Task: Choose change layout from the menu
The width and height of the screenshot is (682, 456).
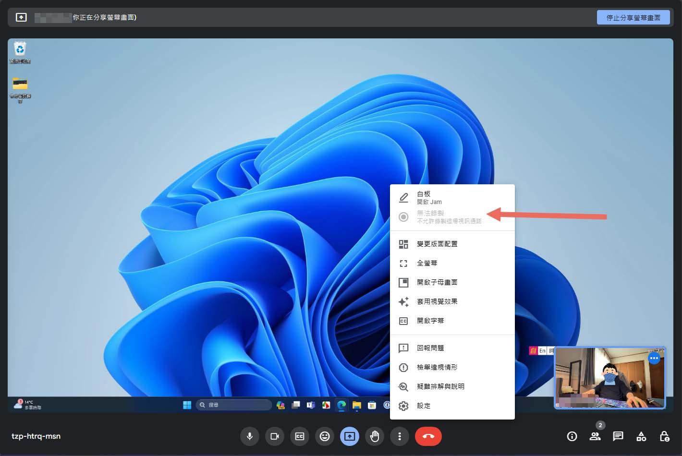Action: click(x=452, y=244)
